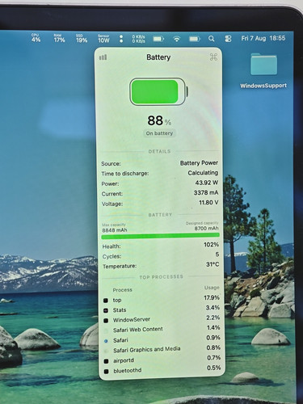Select the WindowServer process row
The width and height of the screenshot is (303, 404).
click(x=162, y=319)
